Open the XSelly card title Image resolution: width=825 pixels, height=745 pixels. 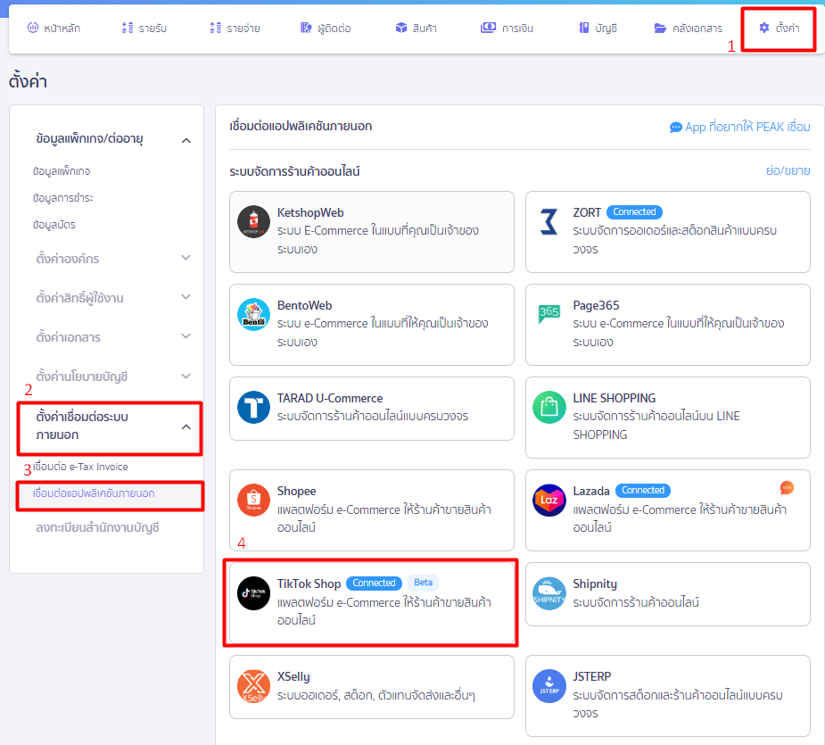pos(293,676)
